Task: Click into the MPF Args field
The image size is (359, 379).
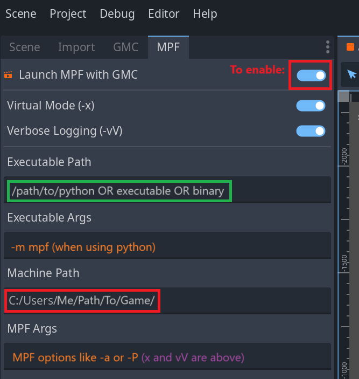Action: coord(167,357)
